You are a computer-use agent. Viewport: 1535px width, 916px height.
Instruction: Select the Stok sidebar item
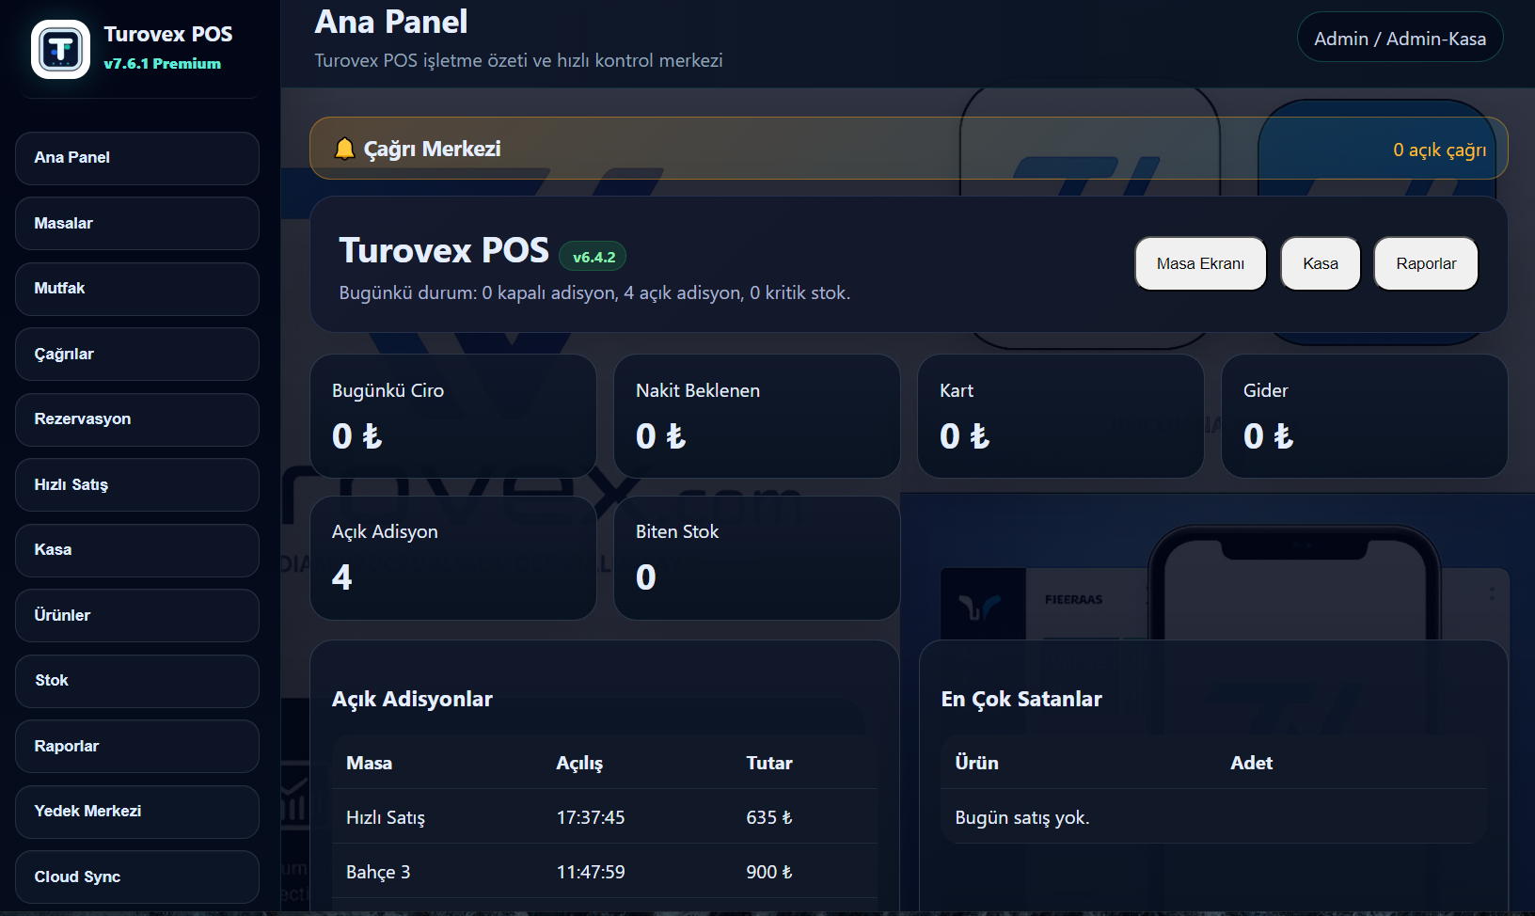(x=137, y=681)
